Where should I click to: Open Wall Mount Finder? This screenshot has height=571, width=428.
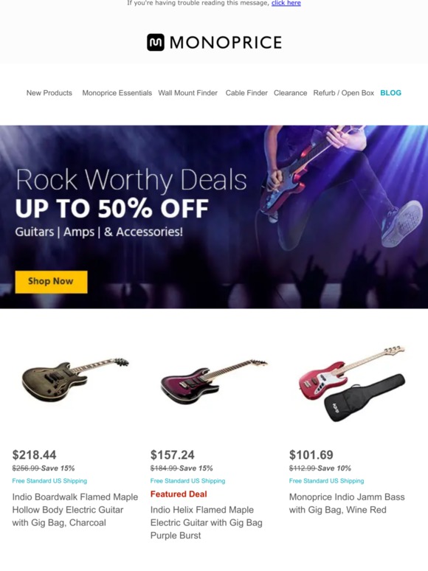click(x=187, y=93)
